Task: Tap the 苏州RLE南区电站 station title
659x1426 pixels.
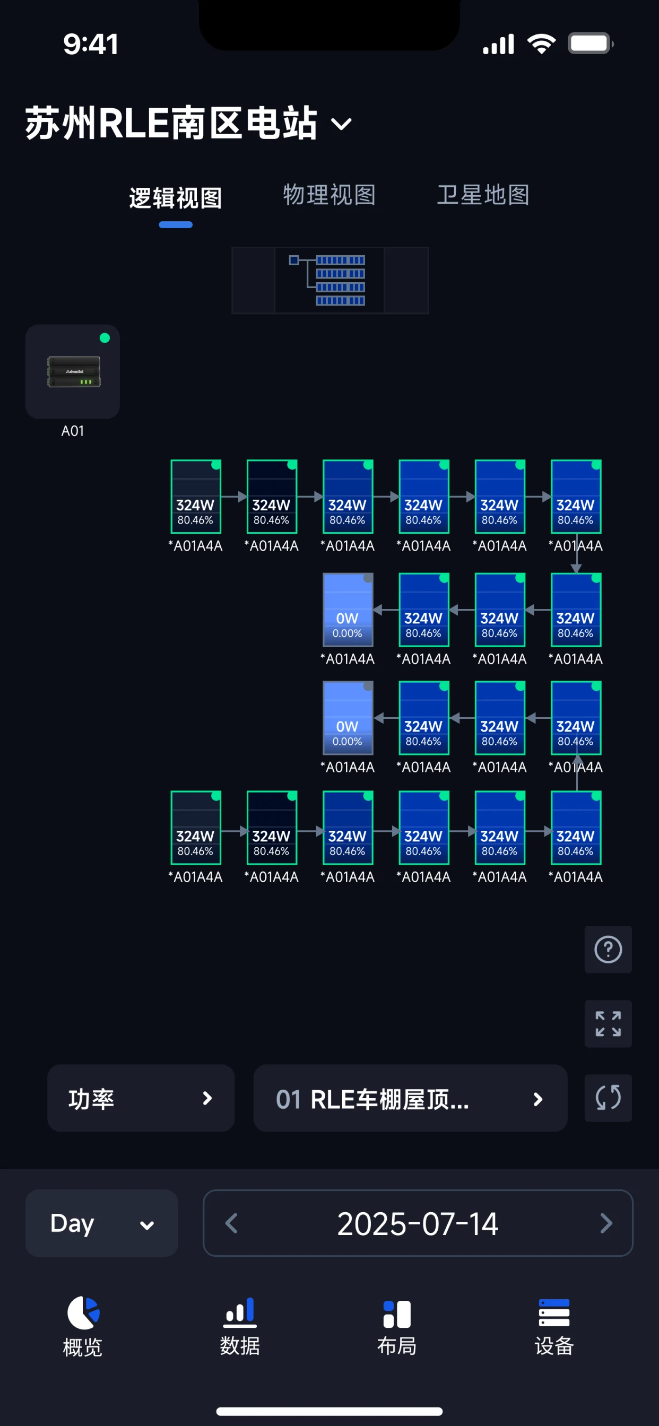Action: click(171, 123)
